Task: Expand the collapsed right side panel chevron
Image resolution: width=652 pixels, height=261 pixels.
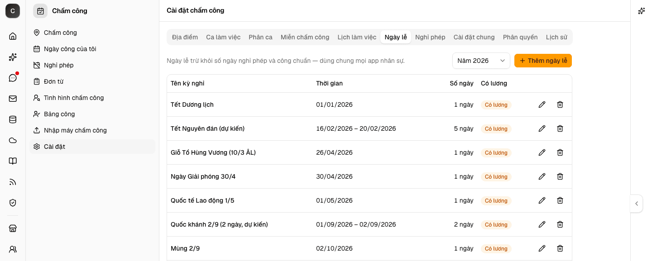Action: (x=637, y=204)
